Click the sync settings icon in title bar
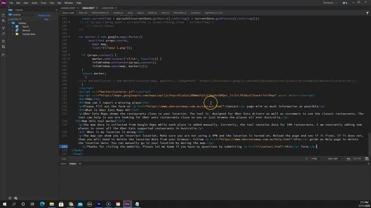This screenshot has height=208, width=371. tap(345, 3)
